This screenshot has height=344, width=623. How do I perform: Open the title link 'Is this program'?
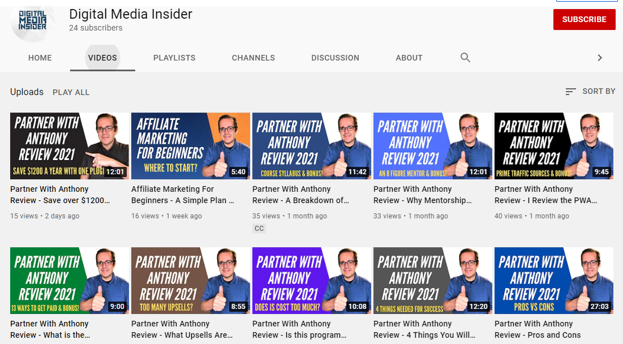tap(299, 329)
